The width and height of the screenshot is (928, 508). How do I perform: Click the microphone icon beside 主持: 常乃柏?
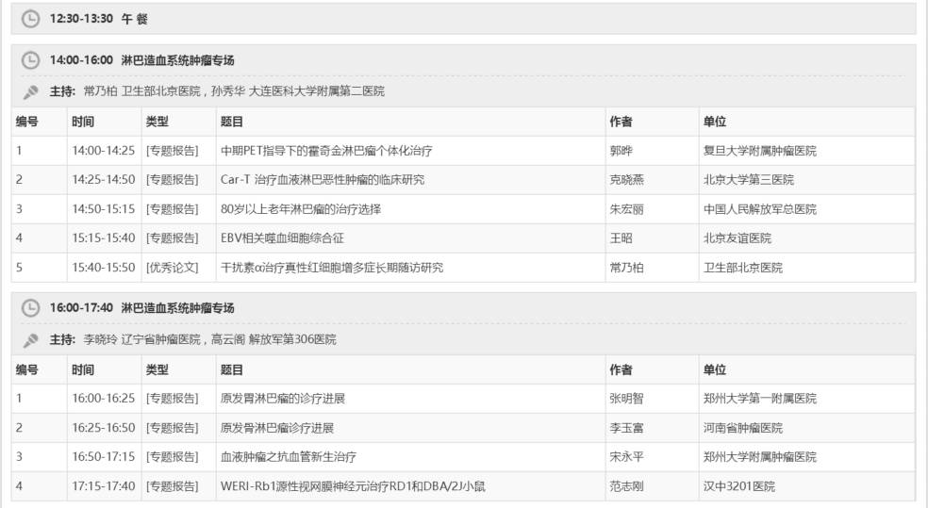click(x=30, y=91)
